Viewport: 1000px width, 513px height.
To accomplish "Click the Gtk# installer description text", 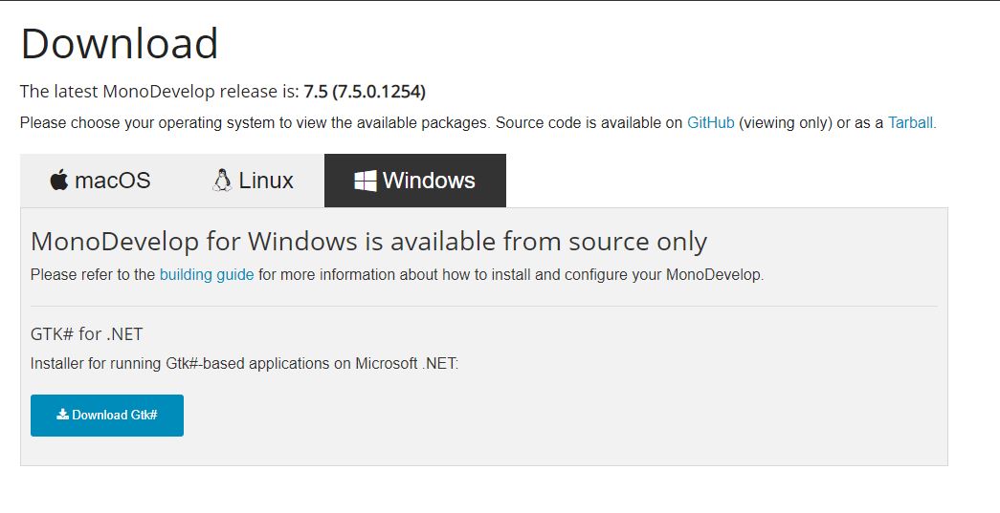I will (x=244, y=364).
